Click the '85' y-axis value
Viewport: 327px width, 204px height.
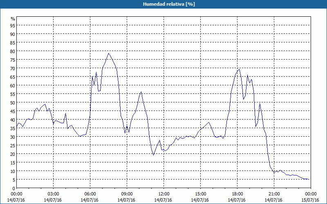pos(13,42)
